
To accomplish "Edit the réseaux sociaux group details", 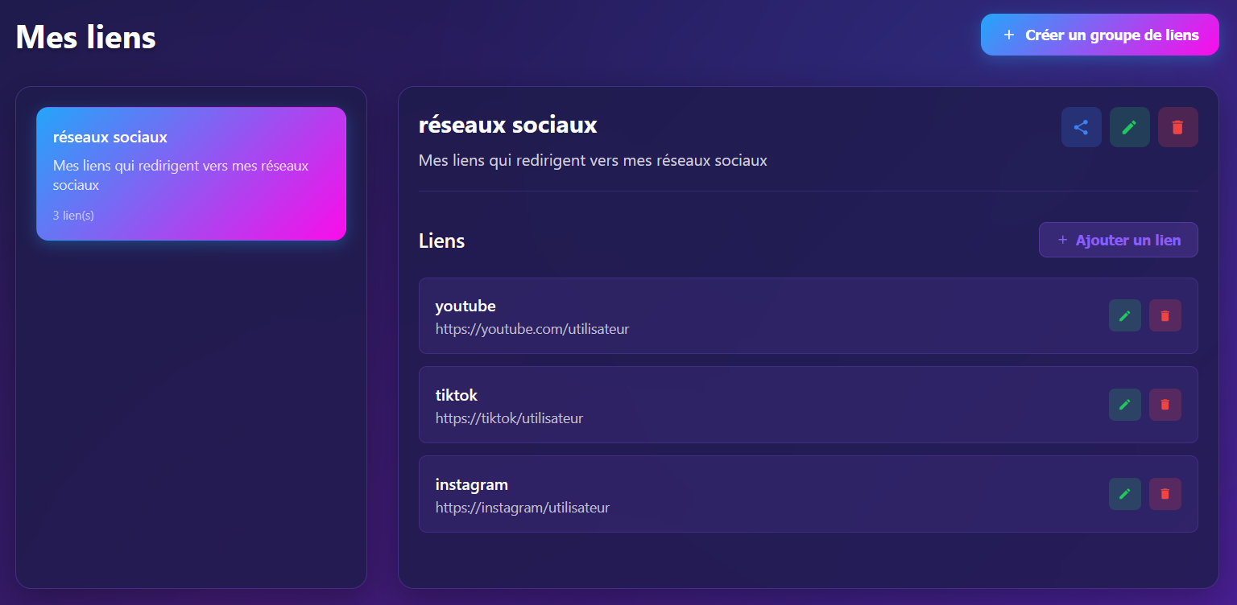I will point(1129,127).
